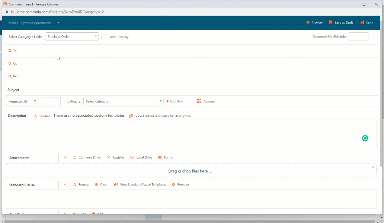The height and width of the screenshot is (223, 384).
Task: Click the To search magnifier icon
Action: (x=10, y=51)
